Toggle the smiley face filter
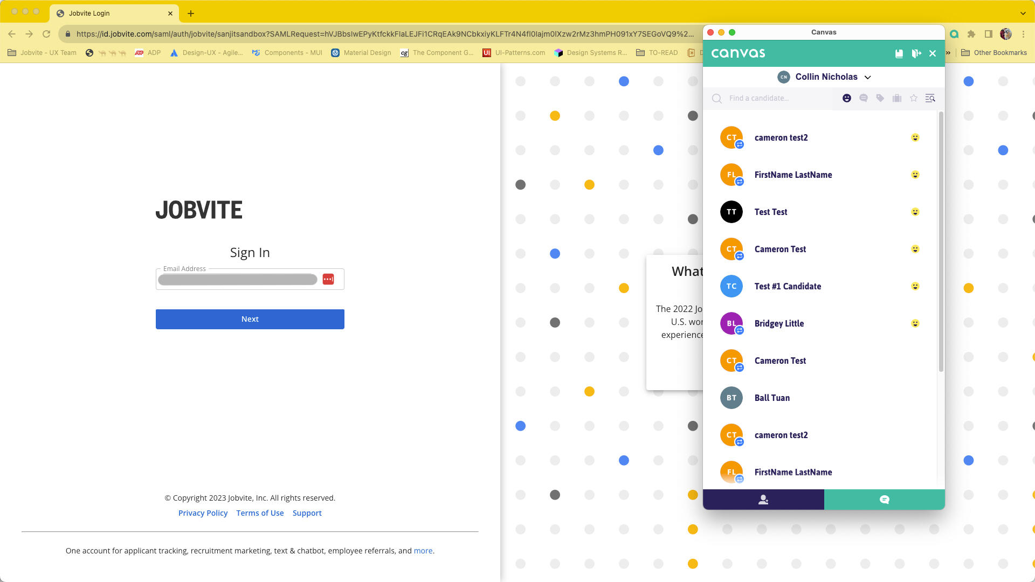 pyautogui.click(x=847, y=98)
